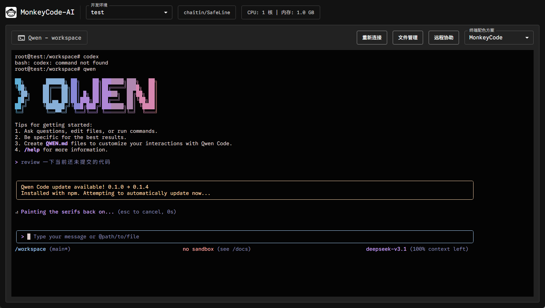Click the chaitin/SafeLine repository chip
Image resolution: width=545 pixels, height=308 pixels.
coord(207,12)
